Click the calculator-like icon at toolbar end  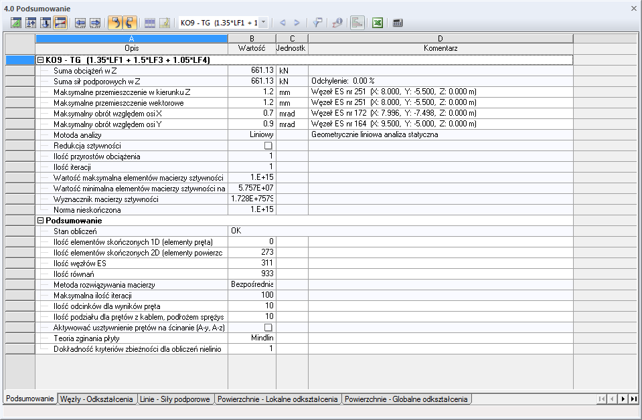click(x=398, y=23)
